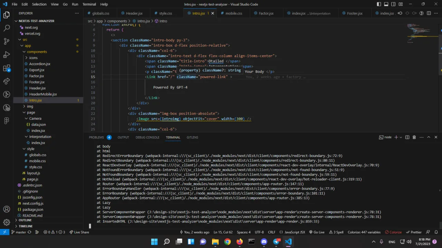The height and width of the screenshot is (248, 442).
Task: Kill terminal with the trash icon
Action: tap(414, 137)
